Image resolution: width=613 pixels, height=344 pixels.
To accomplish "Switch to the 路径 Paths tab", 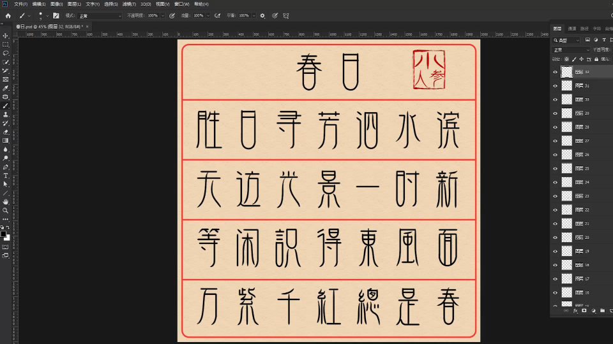I will pos(584,29).
